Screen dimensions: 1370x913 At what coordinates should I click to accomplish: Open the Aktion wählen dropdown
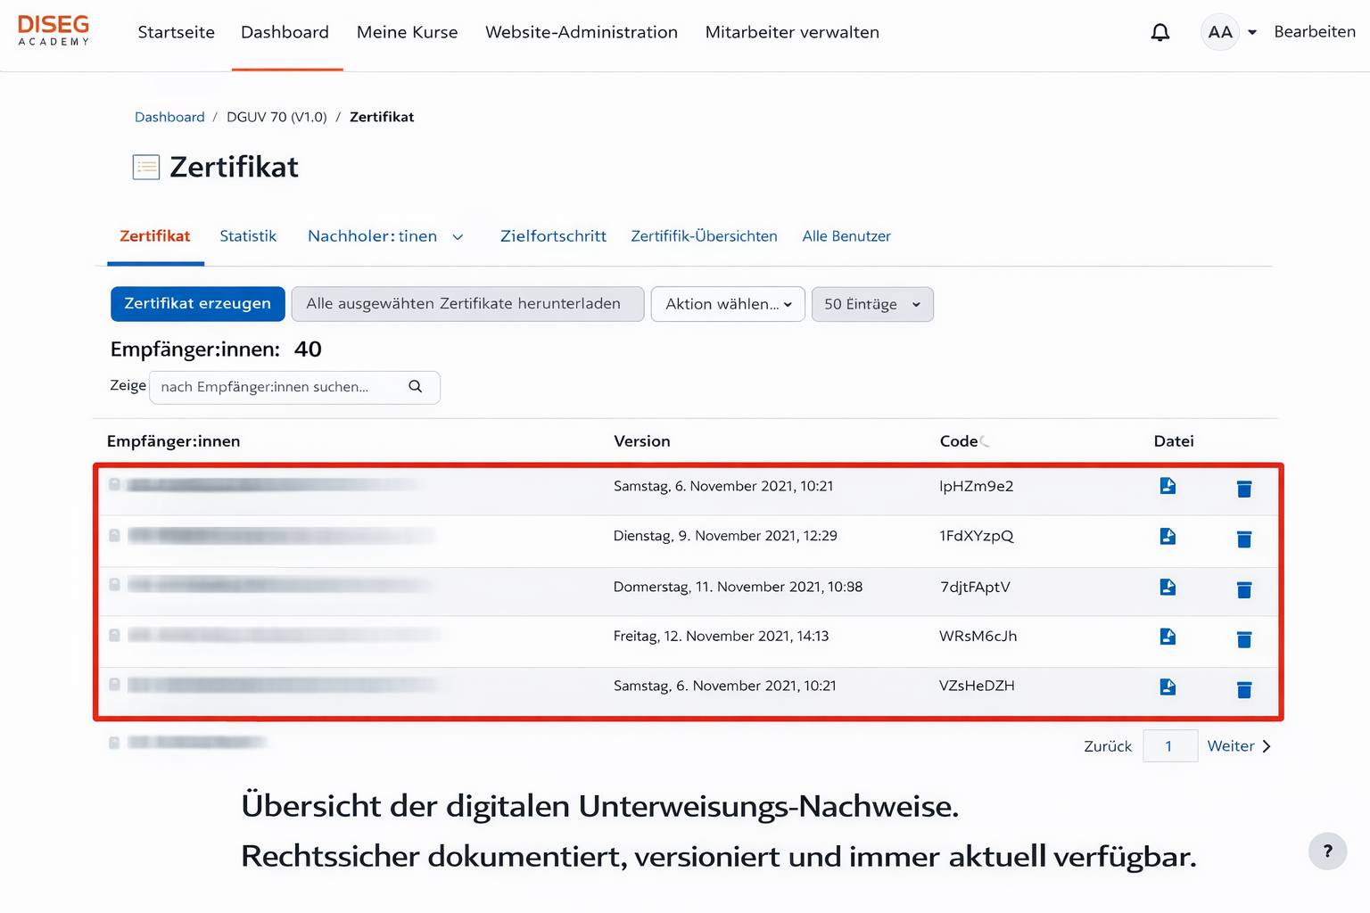(x=727, y=304)
